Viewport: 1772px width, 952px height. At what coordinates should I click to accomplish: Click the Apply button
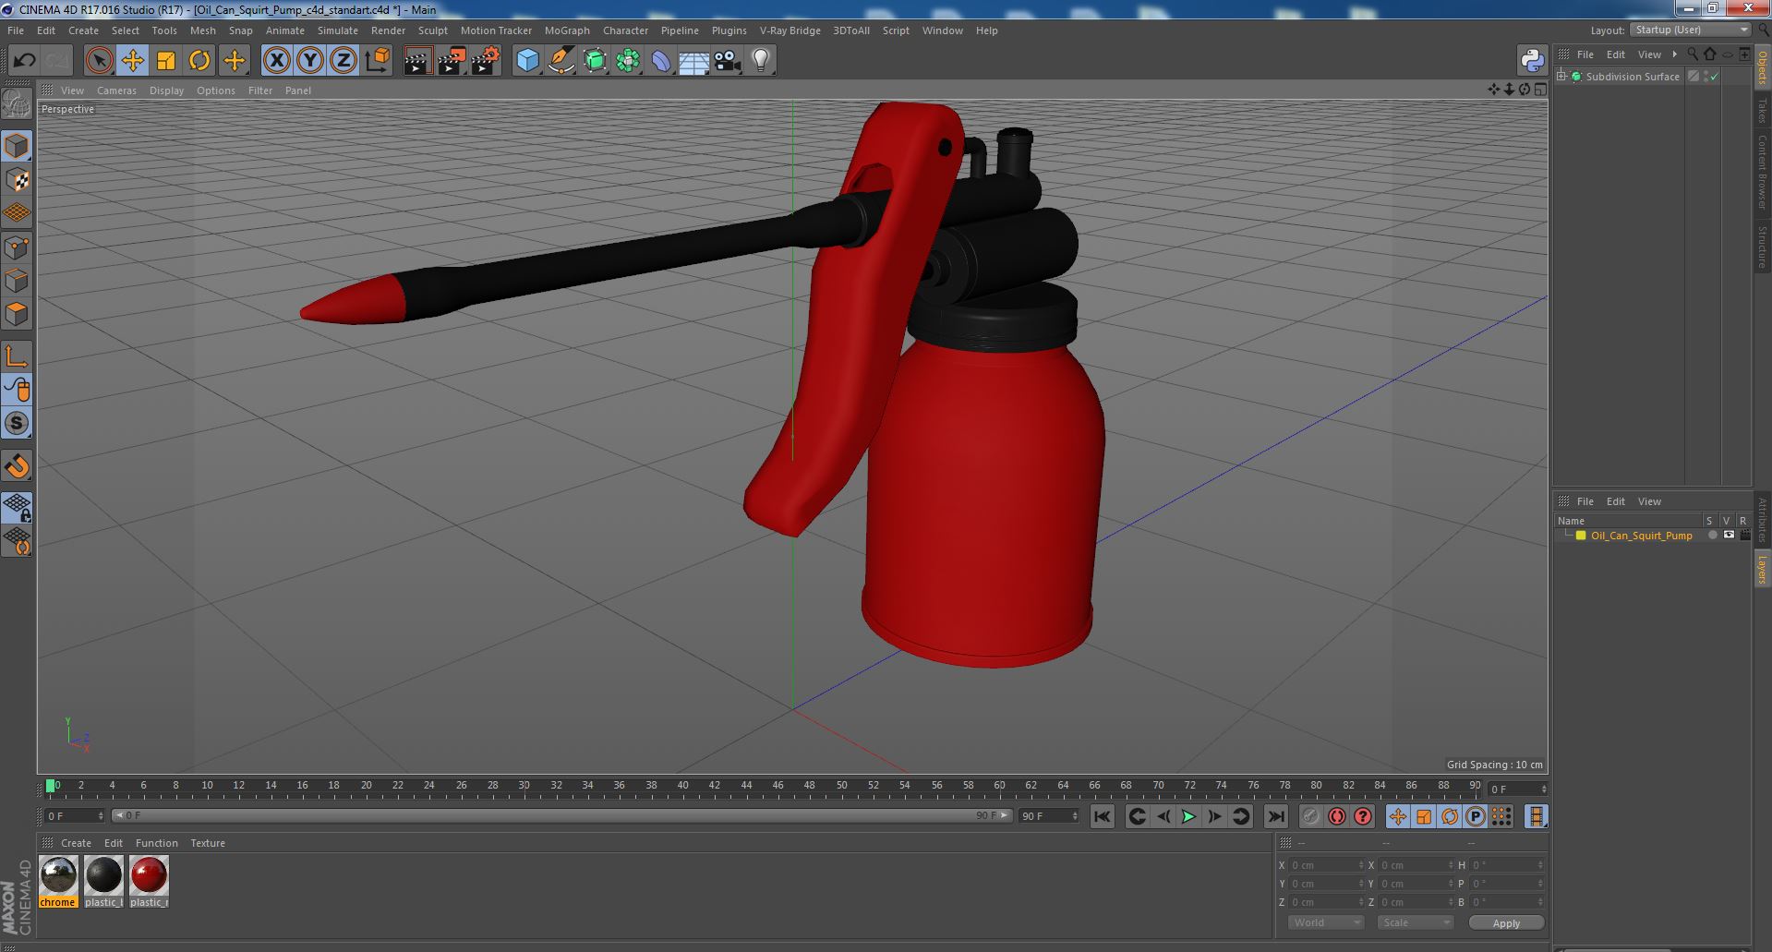coord(1506,922)
